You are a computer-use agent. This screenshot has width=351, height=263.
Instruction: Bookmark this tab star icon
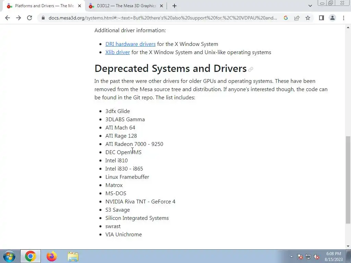tap(308, 18)
